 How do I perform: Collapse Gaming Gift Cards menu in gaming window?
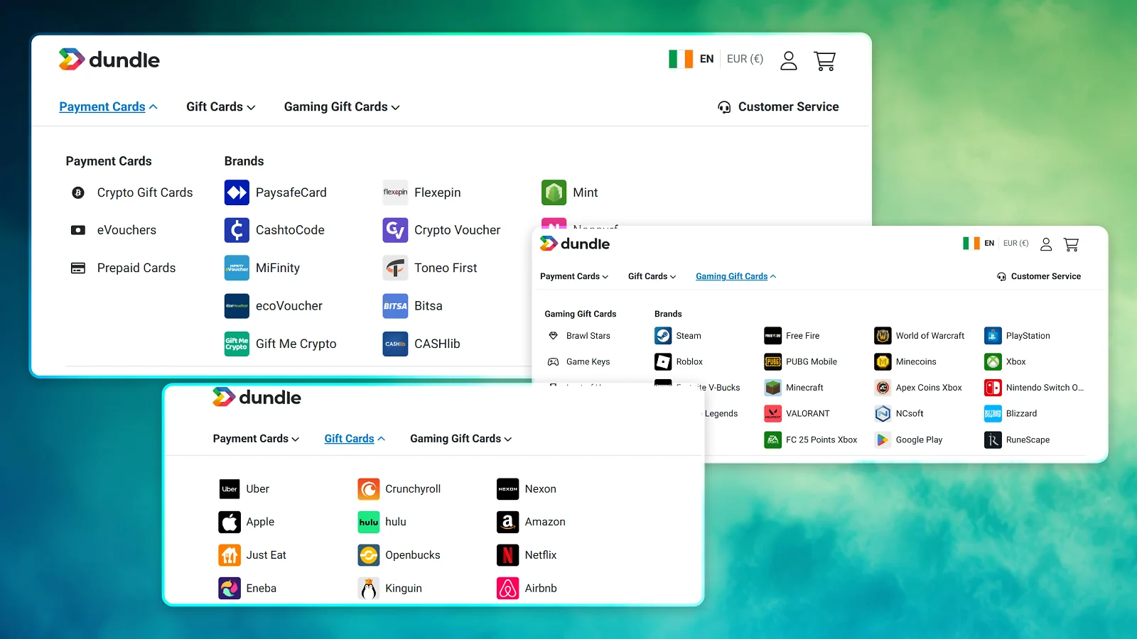click(x=736, y=276)
